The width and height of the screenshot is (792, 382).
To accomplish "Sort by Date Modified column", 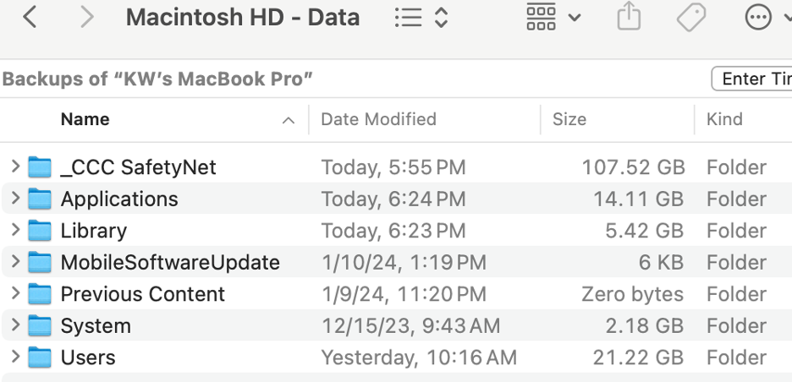I will 378,120.
